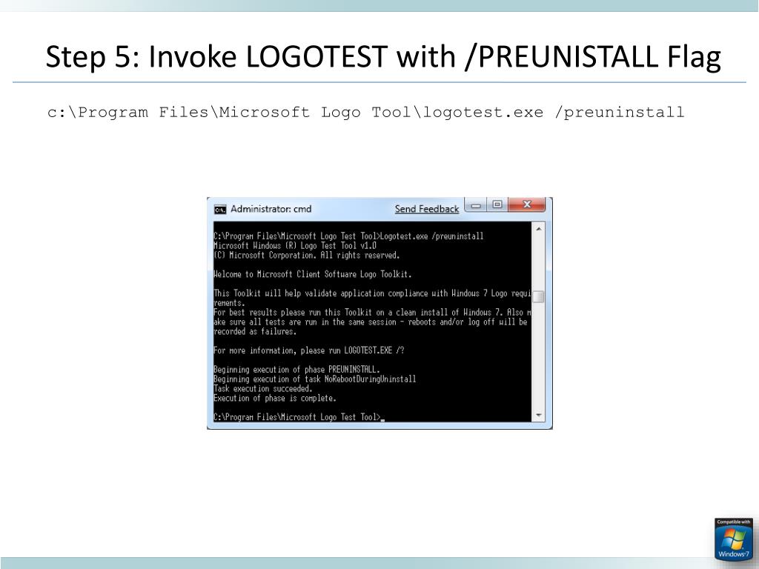Viewport: 759px width, 569px height.
Task: Click the Task execution succeeded line
Action: tap(263, 388)
